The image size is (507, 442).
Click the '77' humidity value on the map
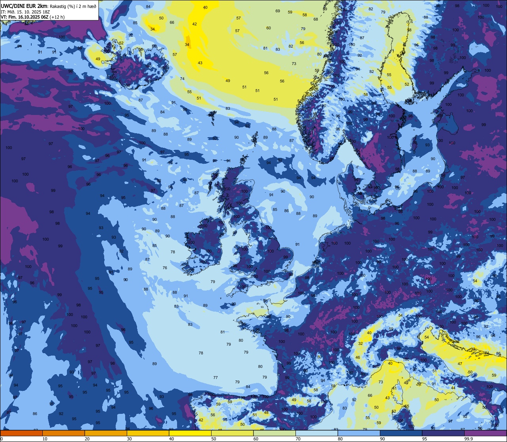pyautogui.click(x=215, y=377)
